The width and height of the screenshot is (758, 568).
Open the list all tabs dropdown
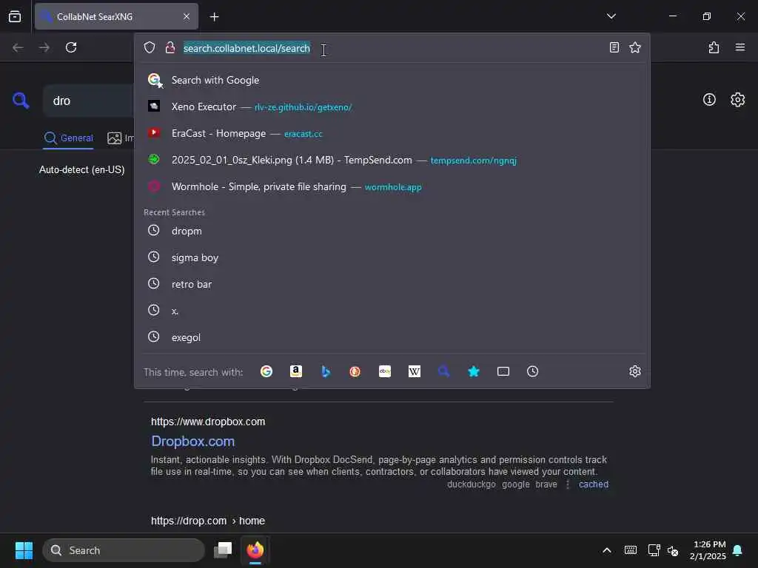coord(611,16)
